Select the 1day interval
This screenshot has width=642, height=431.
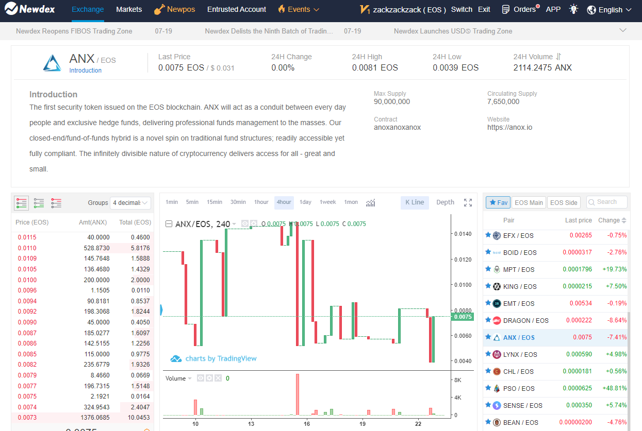pos(305,202)
